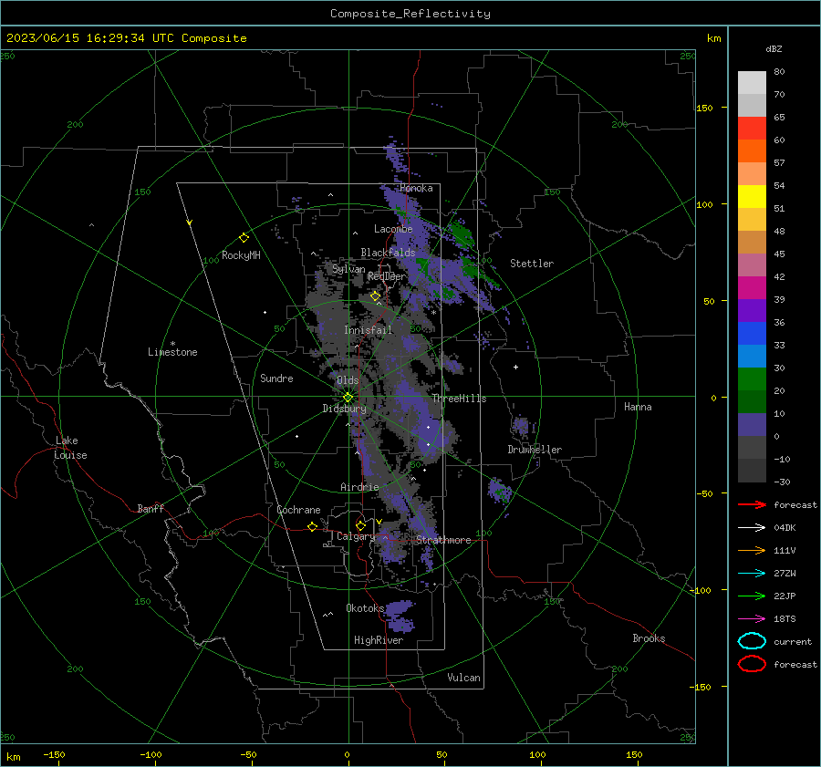Select the yellow radar-center diamond above Didsbury
The image size is (821, 767).
tap(348, 398)
